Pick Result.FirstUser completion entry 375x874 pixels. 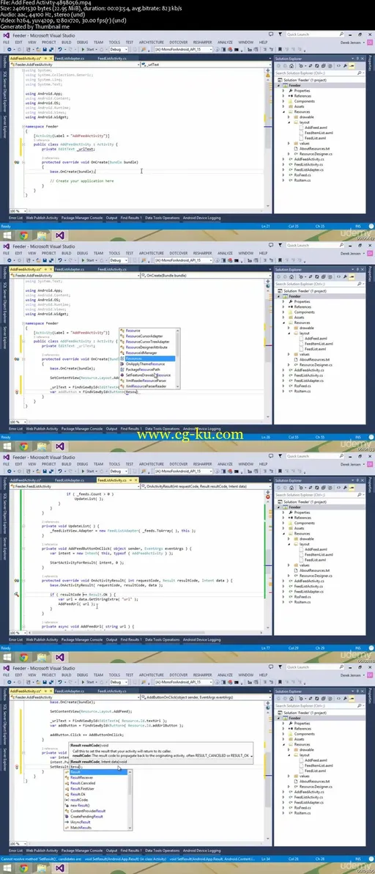coord(82,789)
